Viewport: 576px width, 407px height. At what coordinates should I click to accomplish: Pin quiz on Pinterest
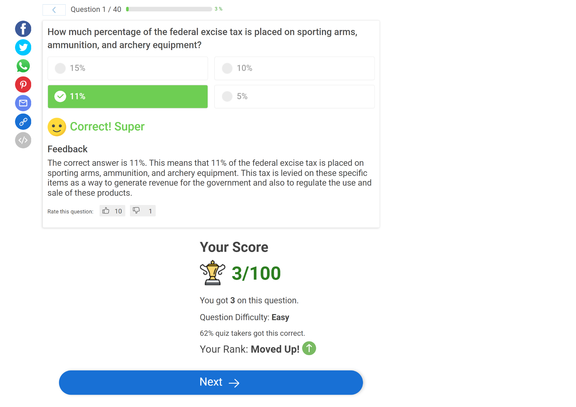[x=23, y=85]
